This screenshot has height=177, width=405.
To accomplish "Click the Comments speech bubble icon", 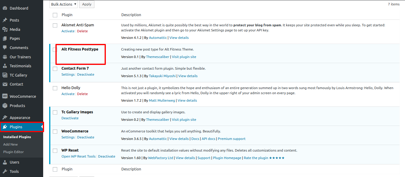I will pos(5,48).
